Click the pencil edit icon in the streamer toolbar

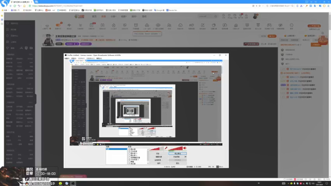click(202, 25)
